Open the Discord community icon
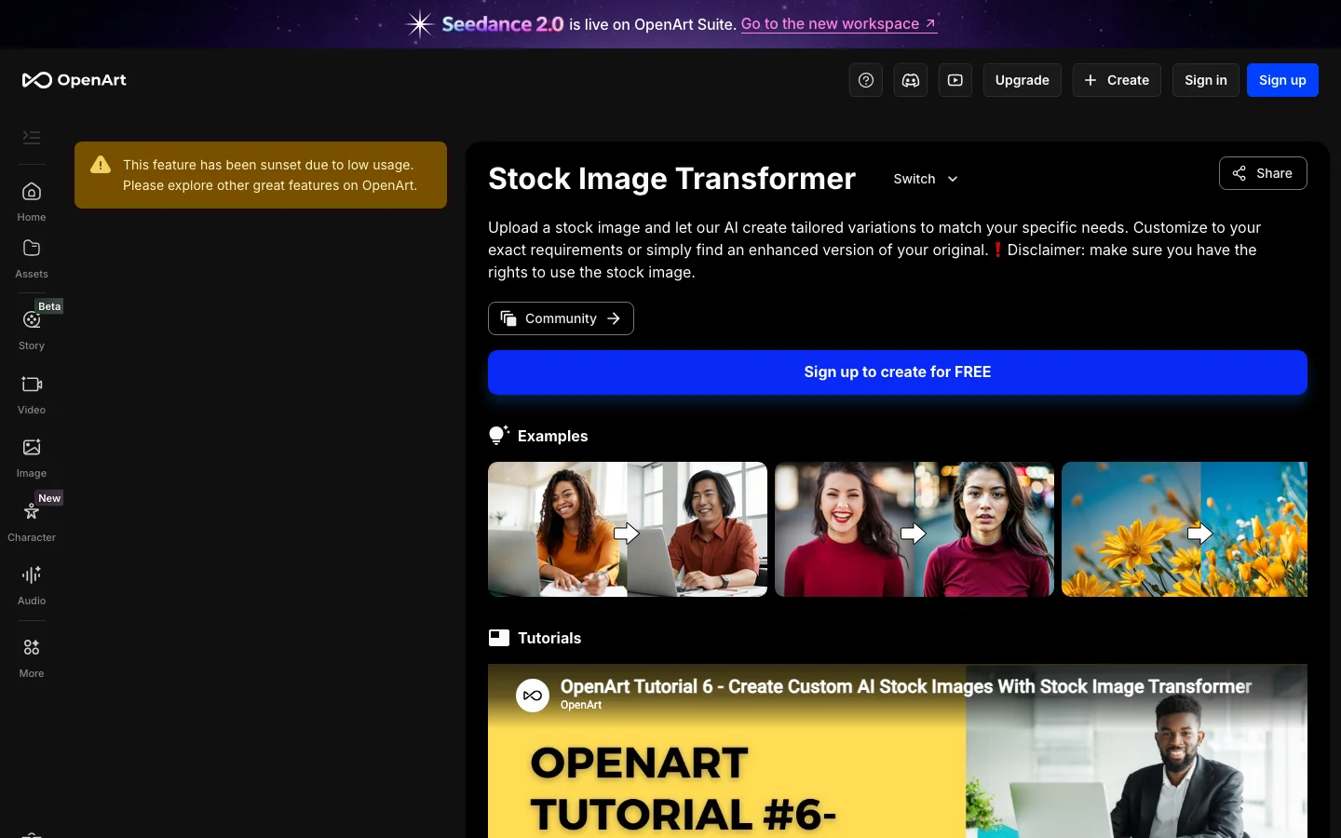The height and width of the screenshot is (838, 1341). (911, 80)
